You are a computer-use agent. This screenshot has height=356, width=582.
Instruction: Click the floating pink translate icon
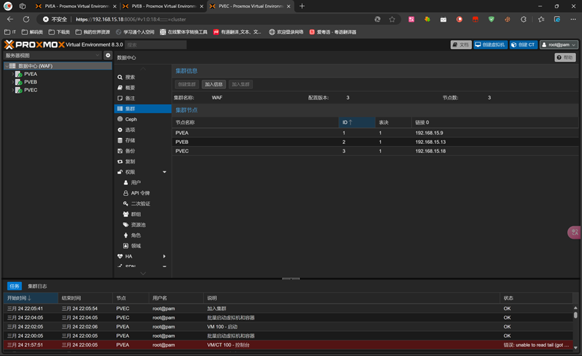(x=575, y=232)
